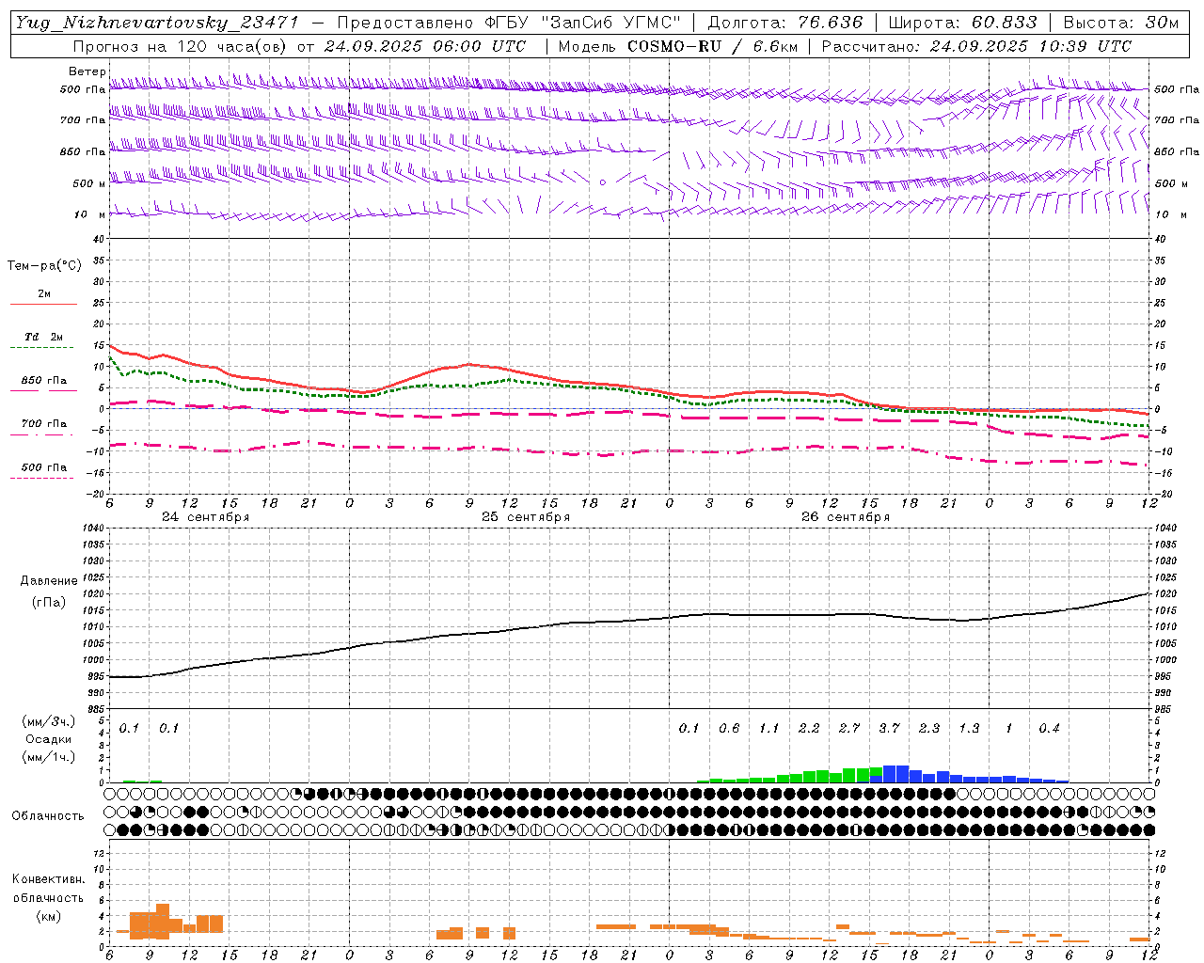The height and width of the screenshot is (963, 1204).
Task: Click the 500 гПа temperature legend label
Action: tap(44, 467)
